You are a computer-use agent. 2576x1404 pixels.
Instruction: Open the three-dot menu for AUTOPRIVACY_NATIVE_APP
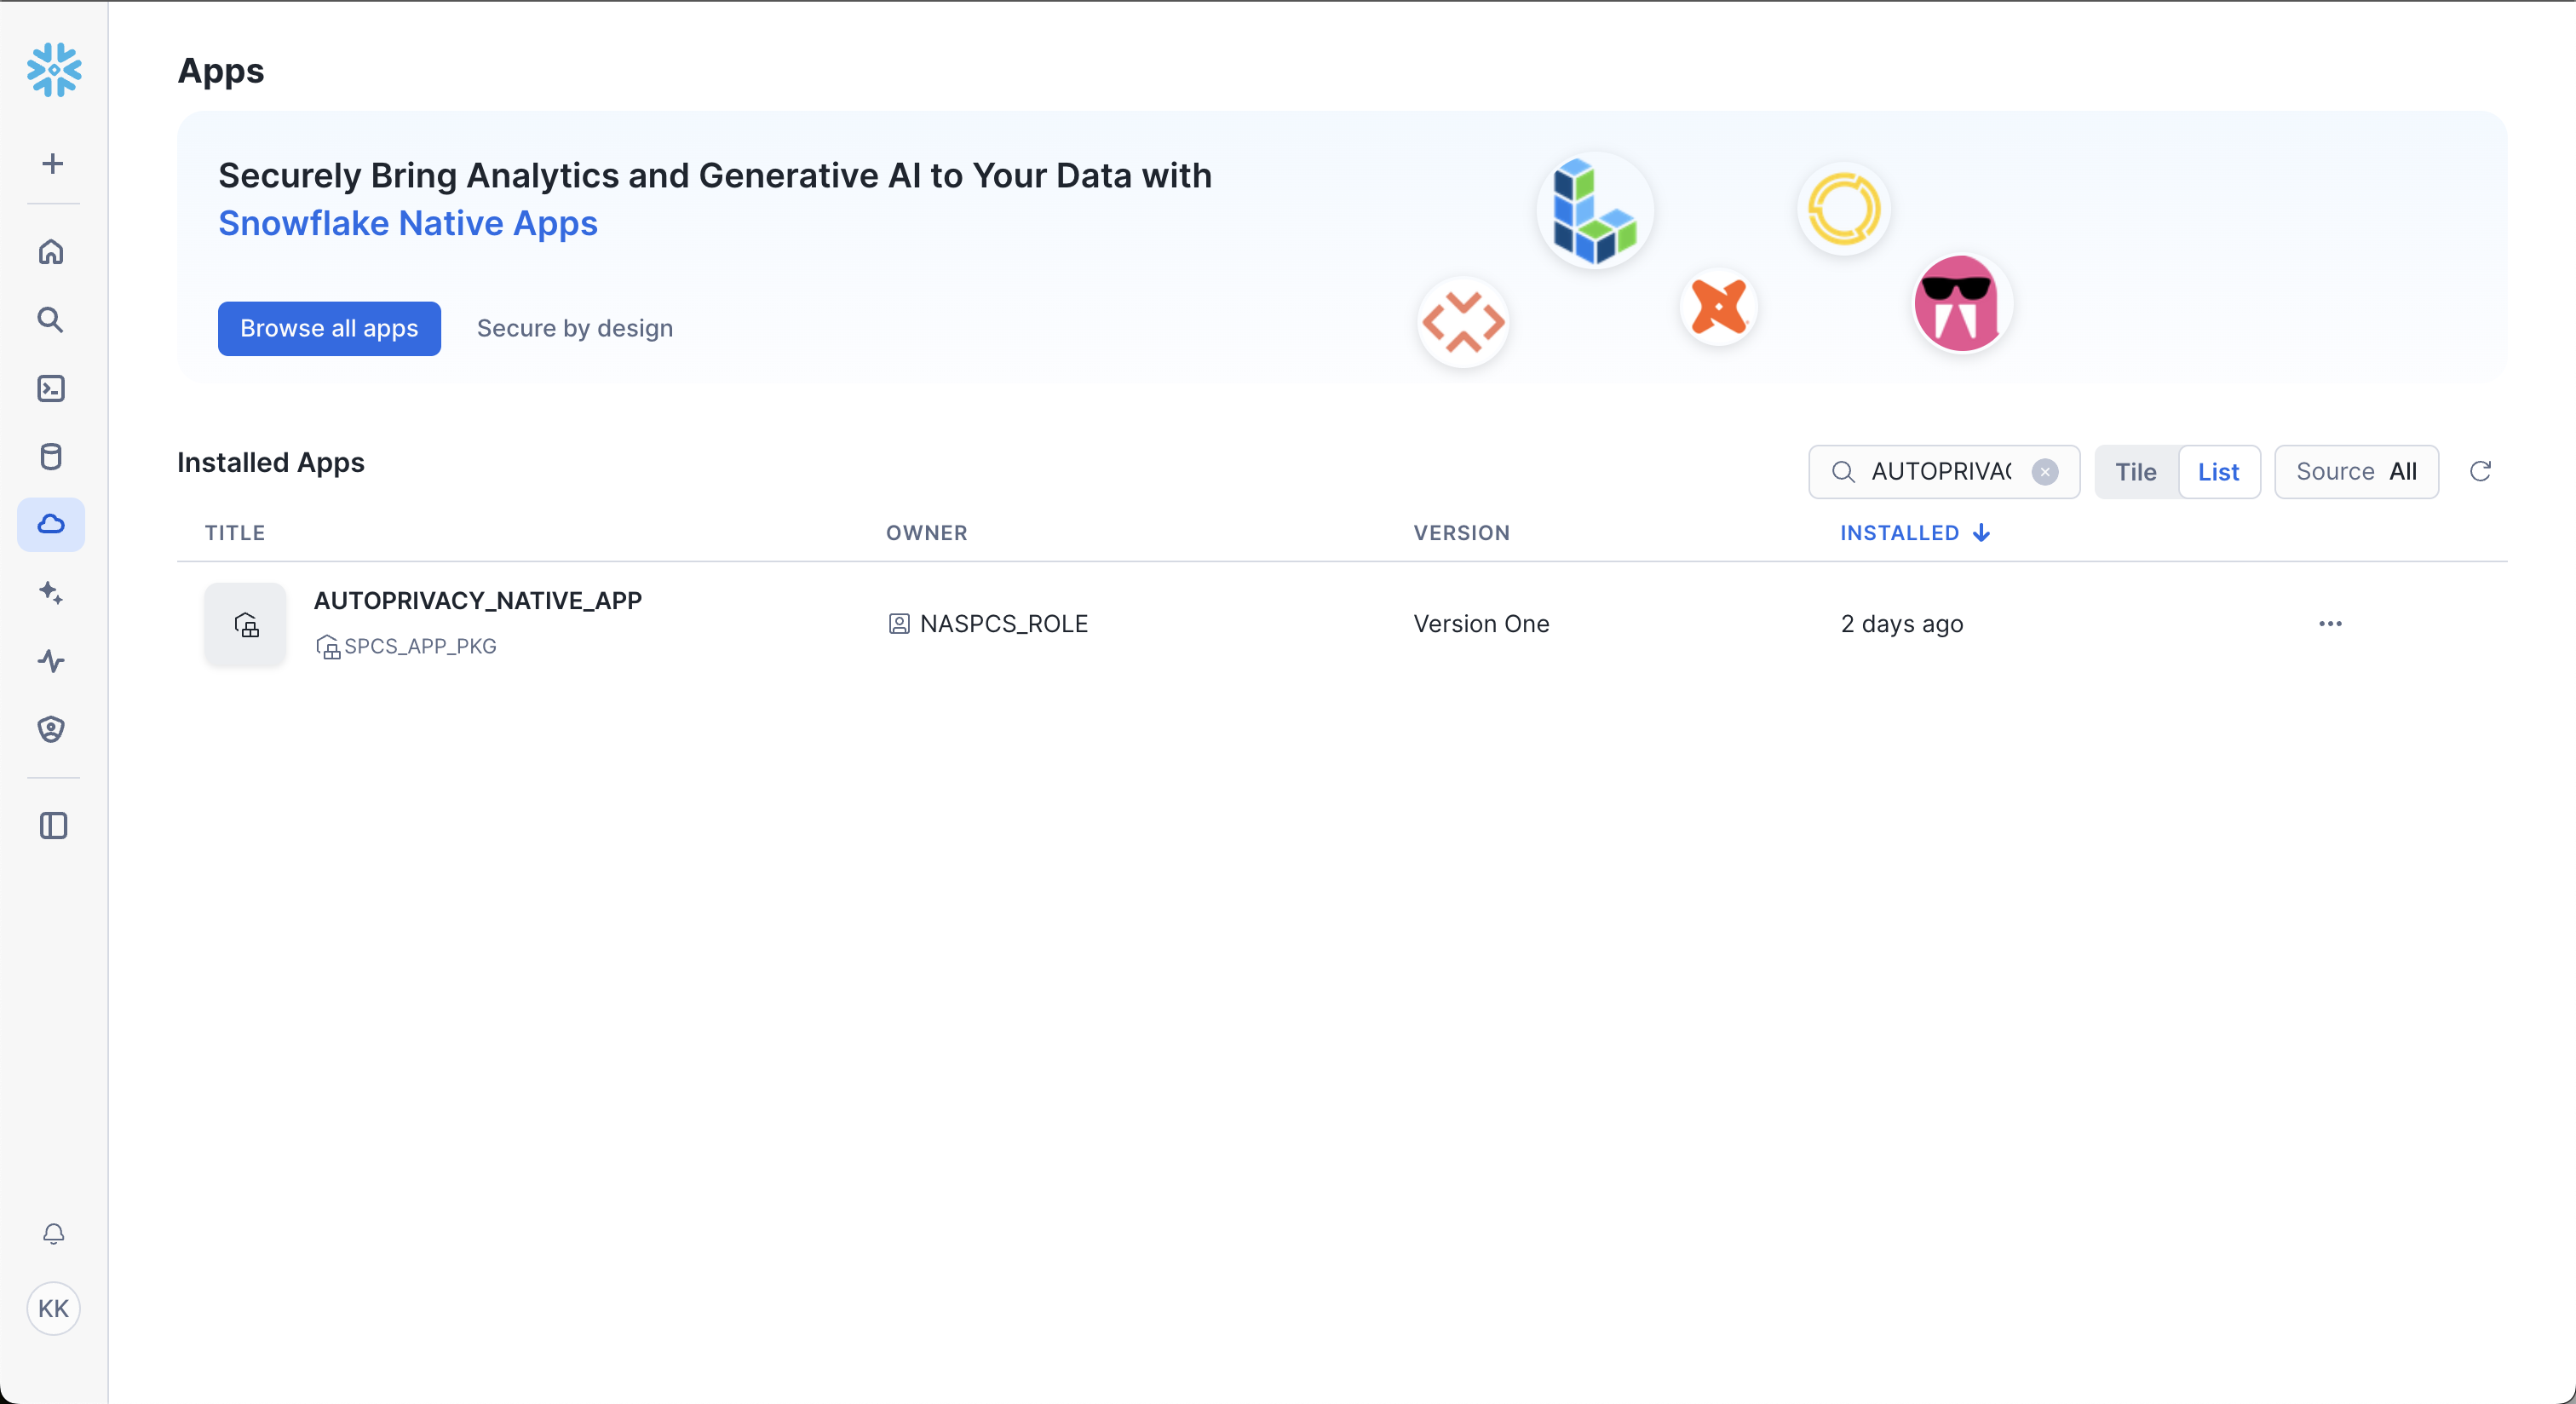pos(2329,624)
